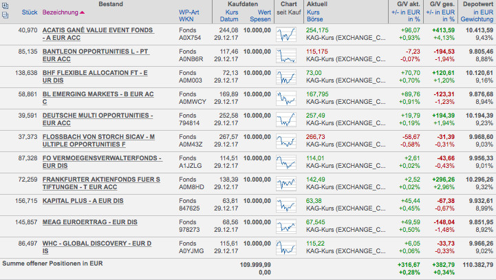The height and width of the screenshot is (280, 496).
Task: Open the KAPITAL PLUS - A EUR DIS link
Action: (83, 201)
